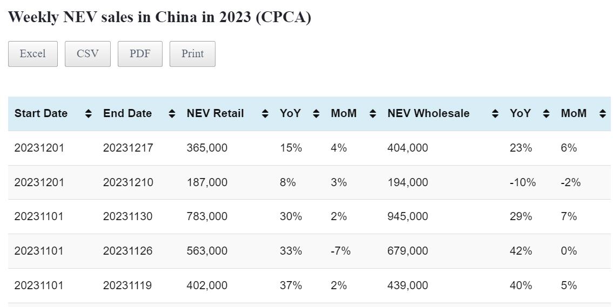Click the 20231217 end date cell

(128, 148)
